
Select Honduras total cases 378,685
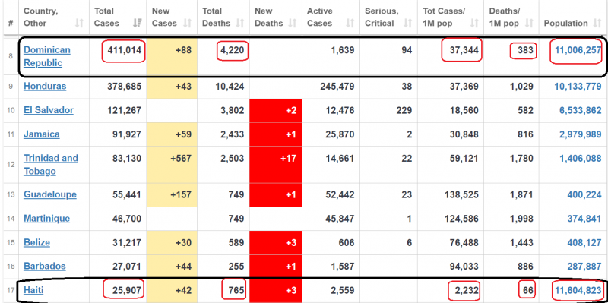tap(124, 86)
